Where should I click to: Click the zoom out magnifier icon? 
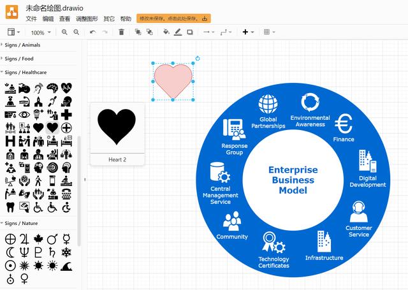click(x=76, y=32)
